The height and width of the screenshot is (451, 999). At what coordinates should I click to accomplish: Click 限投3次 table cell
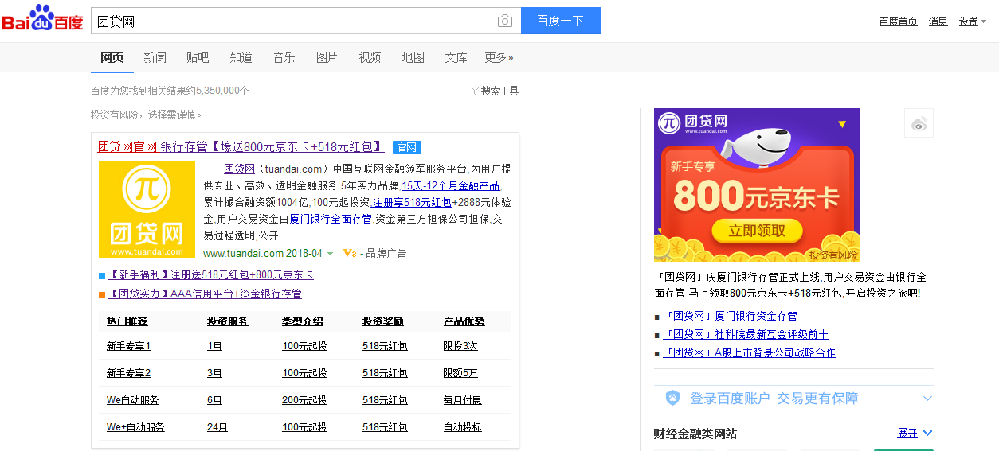point(460,346)
